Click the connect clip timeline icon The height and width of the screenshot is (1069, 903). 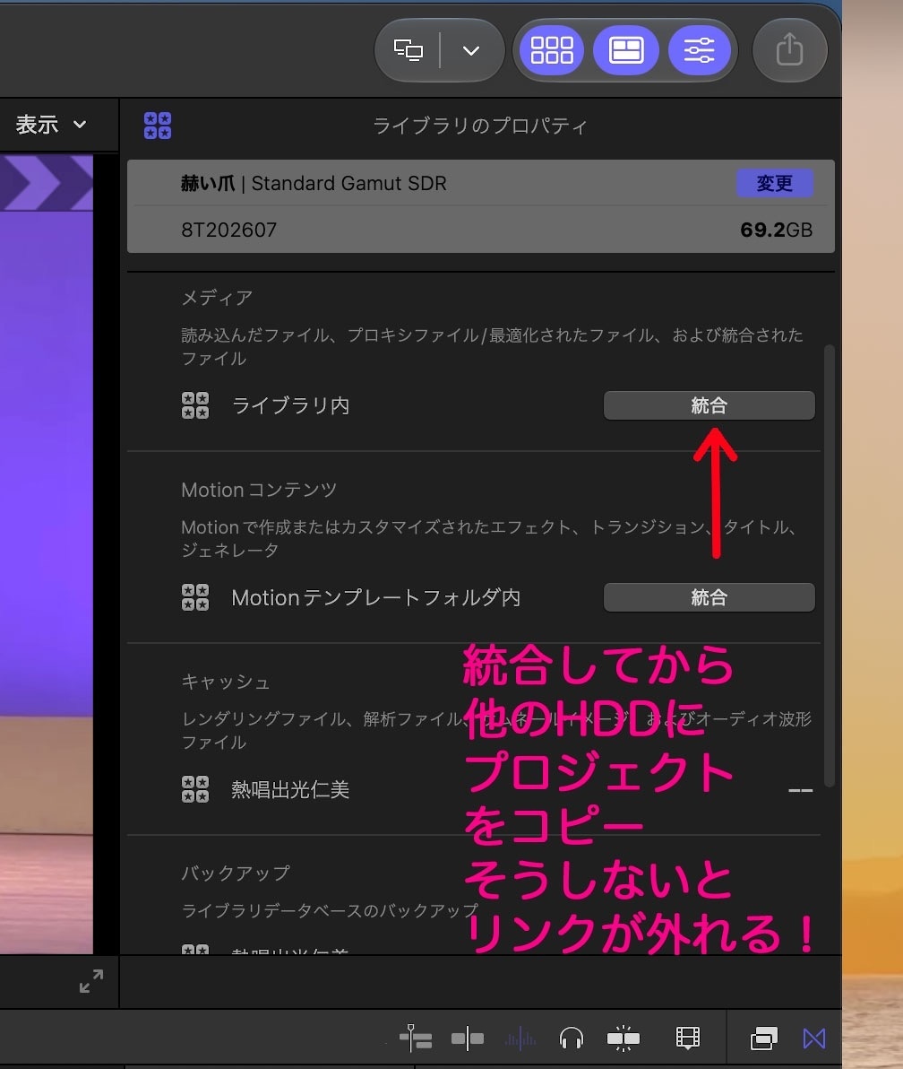pyautogui.click(x=416, y=1039)
